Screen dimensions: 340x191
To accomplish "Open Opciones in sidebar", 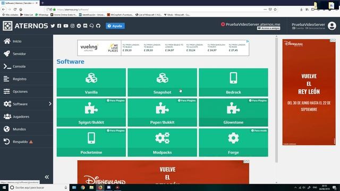I will [x=27, y=91].
